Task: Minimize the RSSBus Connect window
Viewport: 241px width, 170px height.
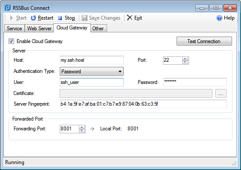Action: 202,8
